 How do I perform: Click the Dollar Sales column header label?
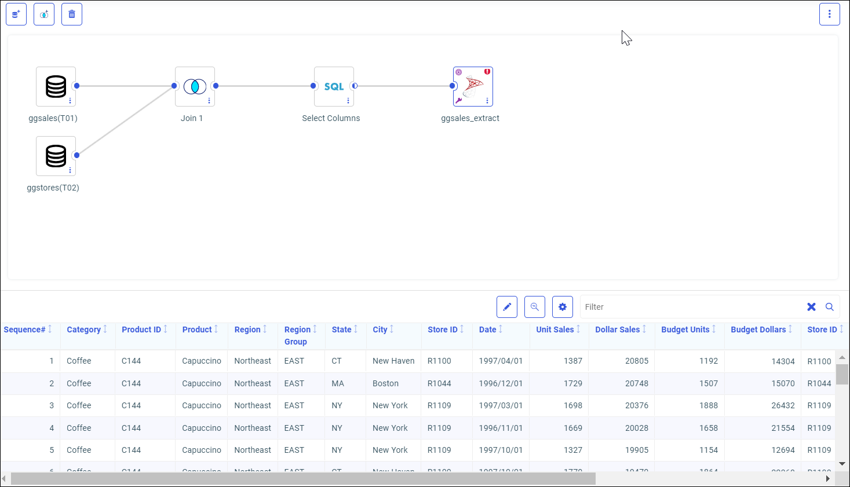[618, 329]
